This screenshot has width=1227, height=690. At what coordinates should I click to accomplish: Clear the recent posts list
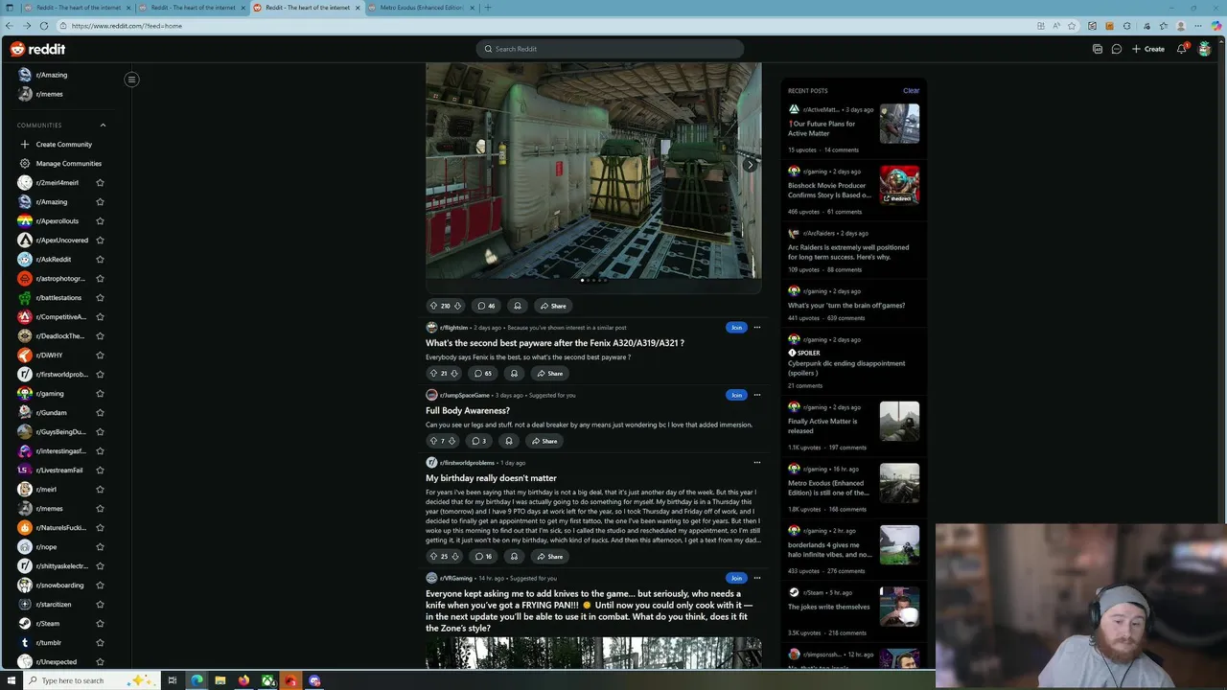pyautogui.click(x=911, y=91)
